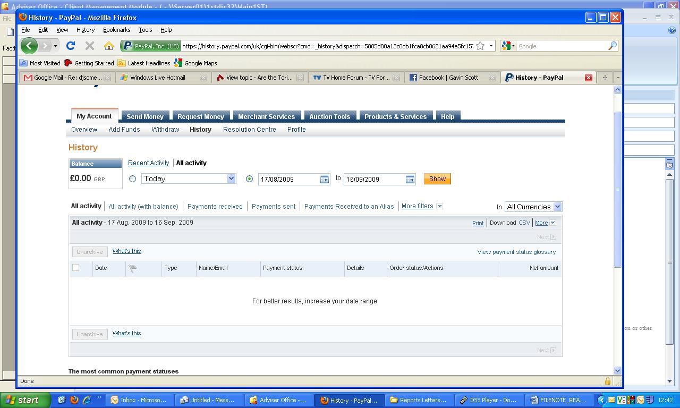Open Google Maps bookmark

195,63
